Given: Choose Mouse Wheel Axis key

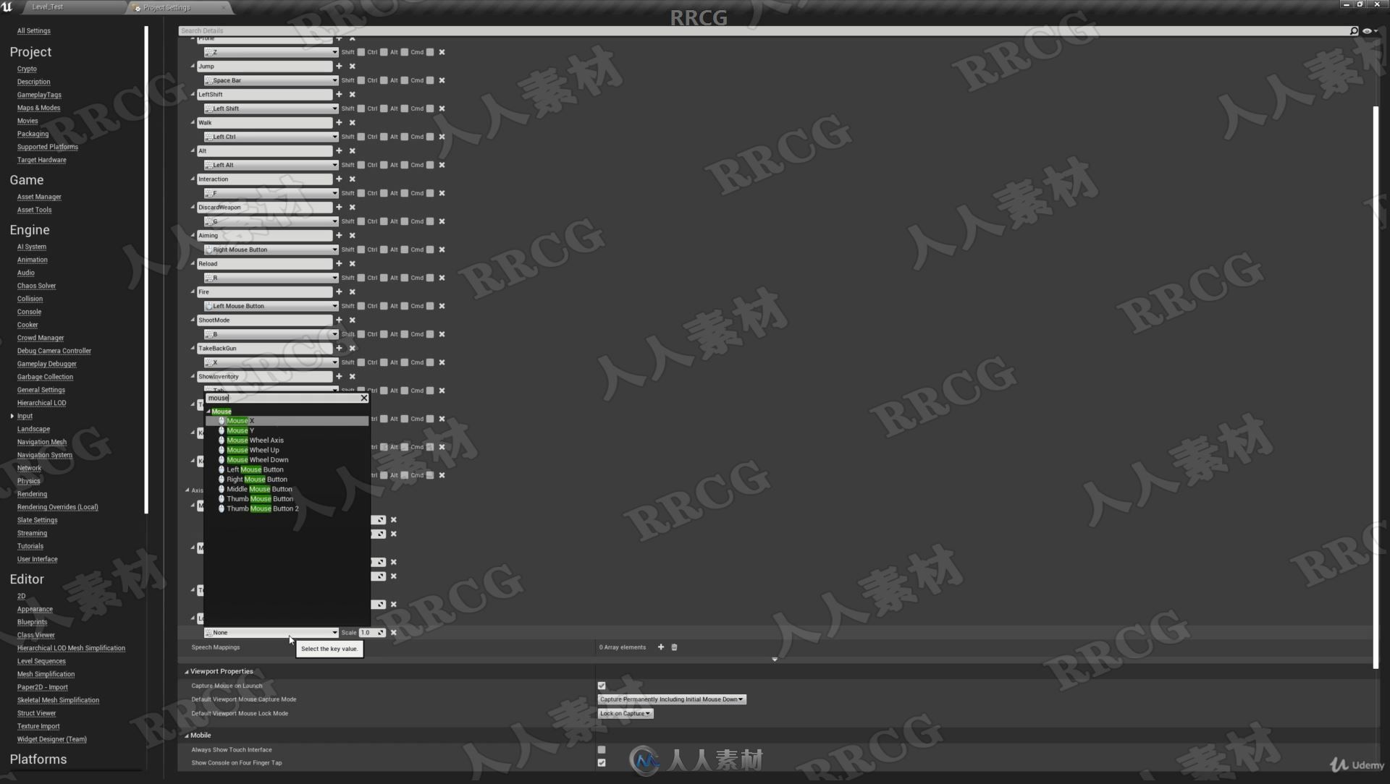Looking at the screenshot, I should (287, 440).
